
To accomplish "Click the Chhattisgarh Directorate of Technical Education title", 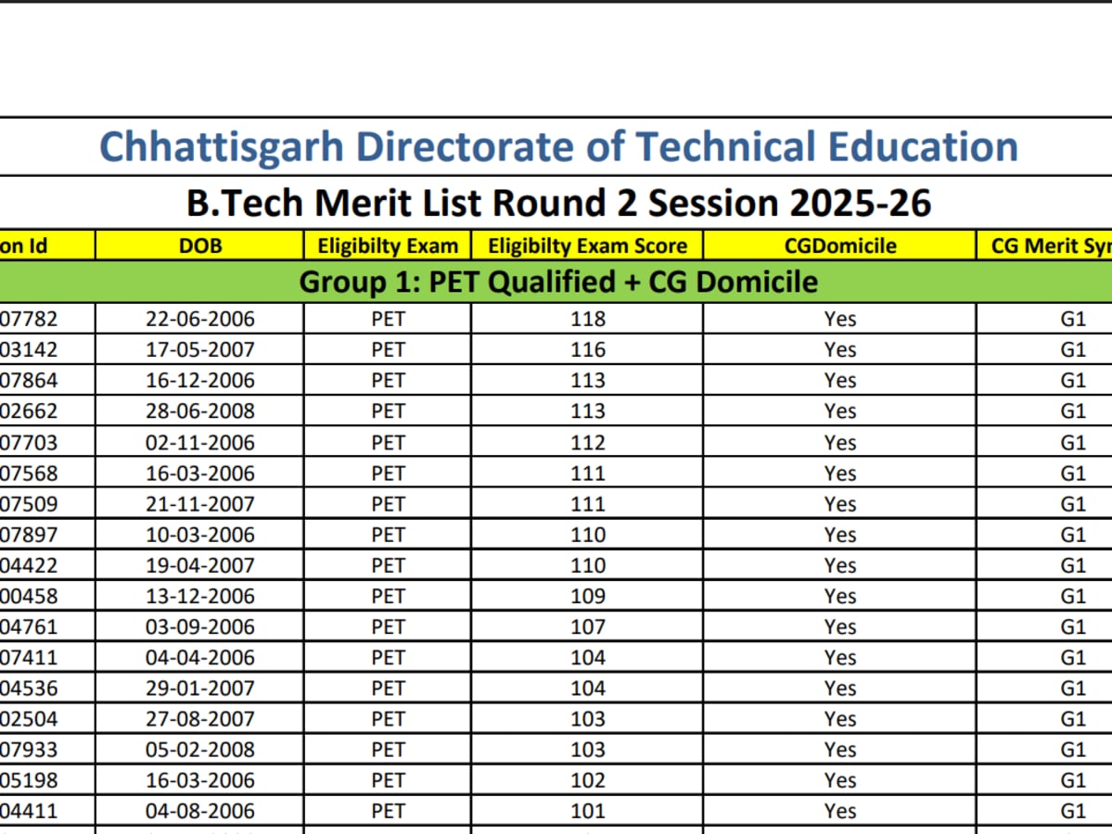I will click(558, 146).
